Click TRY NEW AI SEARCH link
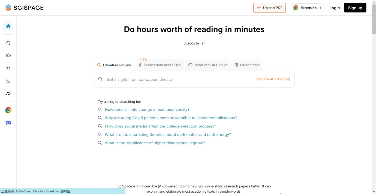Viewport: 376px width, 194px height. [x=271, y=79]
